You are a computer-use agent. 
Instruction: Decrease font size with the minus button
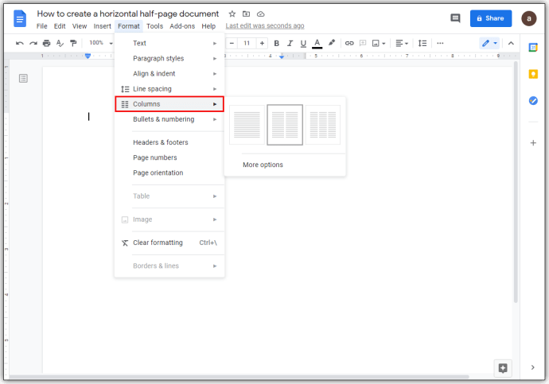point(232,43)
